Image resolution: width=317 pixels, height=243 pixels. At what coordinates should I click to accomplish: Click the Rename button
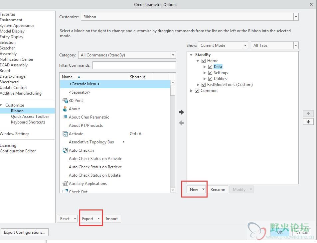(x=218, y=190)
